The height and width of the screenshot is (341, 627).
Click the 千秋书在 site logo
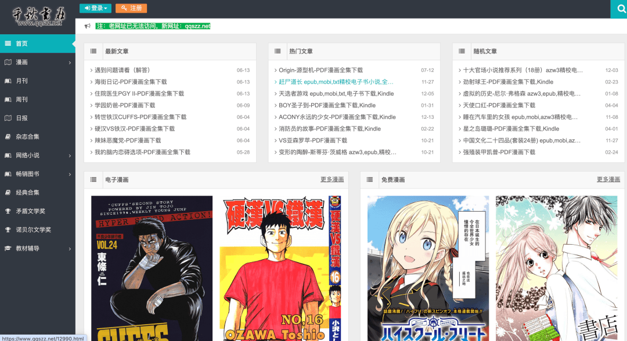(x=39, y=16)
